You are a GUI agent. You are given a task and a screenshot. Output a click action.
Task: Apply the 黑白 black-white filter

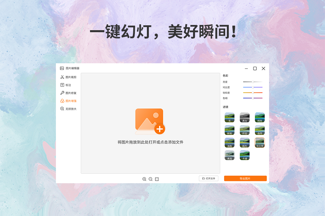(244, 117)
